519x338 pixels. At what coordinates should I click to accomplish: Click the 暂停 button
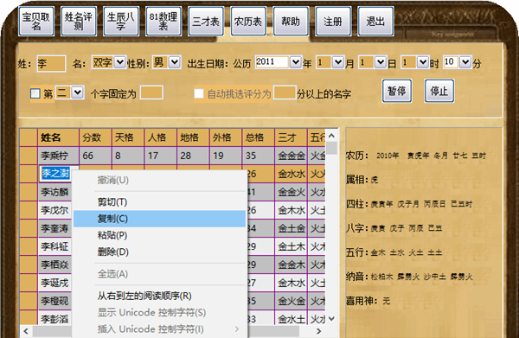(x=397, y=91)
